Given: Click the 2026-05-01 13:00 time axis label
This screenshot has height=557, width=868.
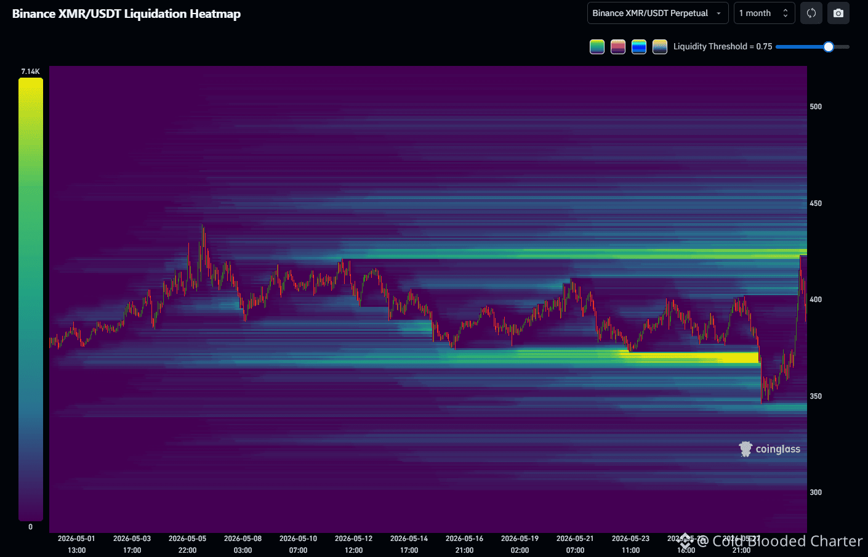Looking at the screenshot, I should click(76, 544).
